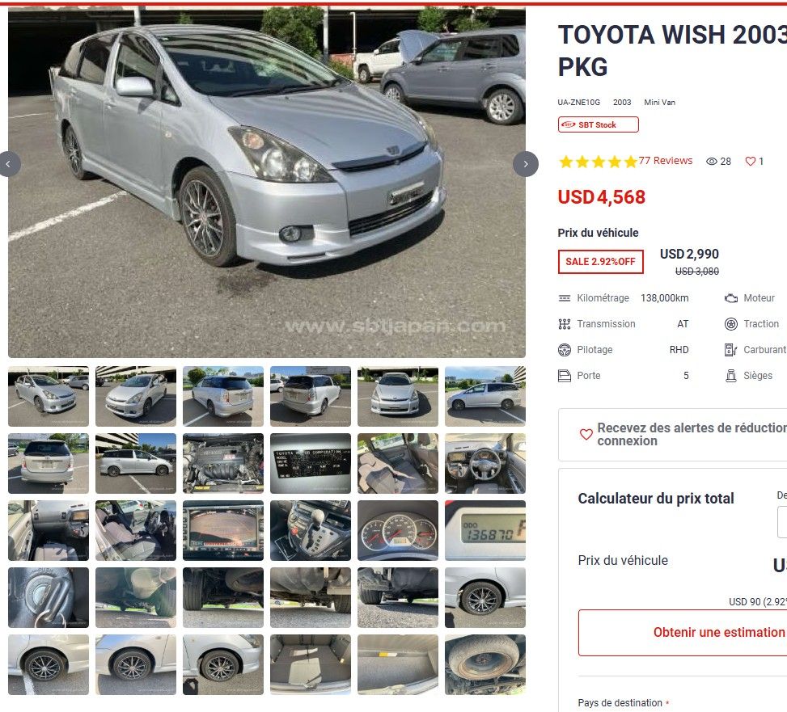
Task: Show the next photo with right arrow
Action: pos(526,164)
